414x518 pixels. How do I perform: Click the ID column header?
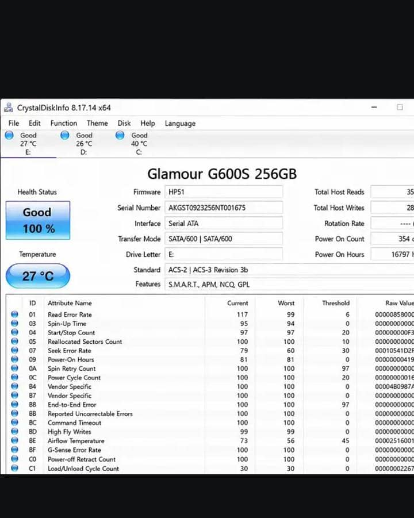tap(32, 303)
